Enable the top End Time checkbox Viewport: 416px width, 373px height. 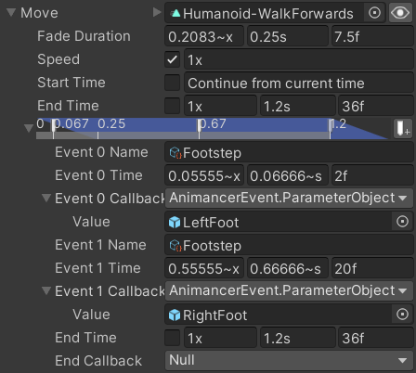172,106
